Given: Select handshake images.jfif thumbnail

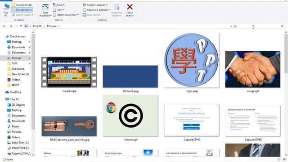Looking at the screenshot, I should (x=253, y=69).
